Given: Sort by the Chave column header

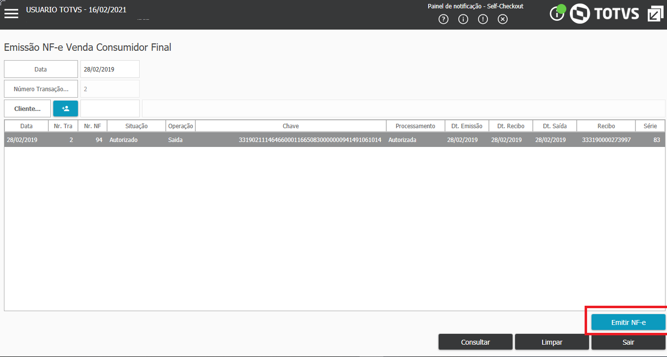Looking at the screenshot, I should (x=291, y=126).
